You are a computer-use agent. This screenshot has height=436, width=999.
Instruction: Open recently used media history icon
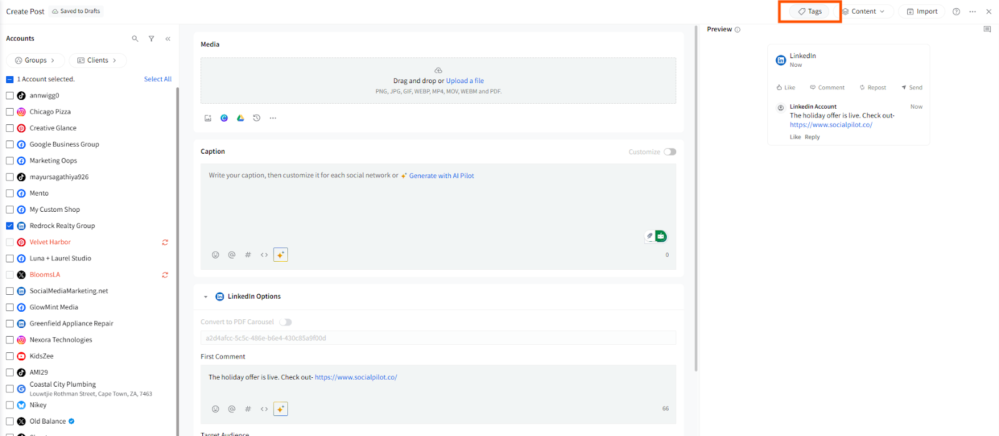[257, 118]
